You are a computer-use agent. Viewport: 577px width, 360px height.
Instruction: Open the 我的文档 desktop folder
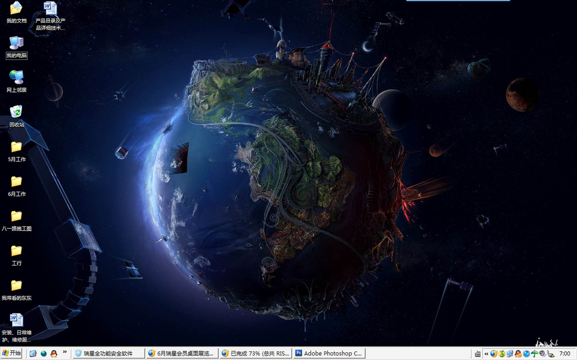[x=16, y=12]
